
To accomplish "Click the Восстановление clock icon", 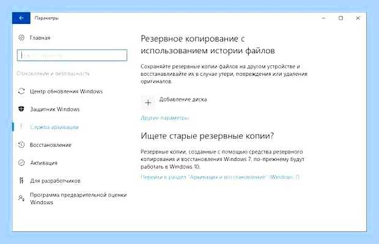I will coord(21,144).
